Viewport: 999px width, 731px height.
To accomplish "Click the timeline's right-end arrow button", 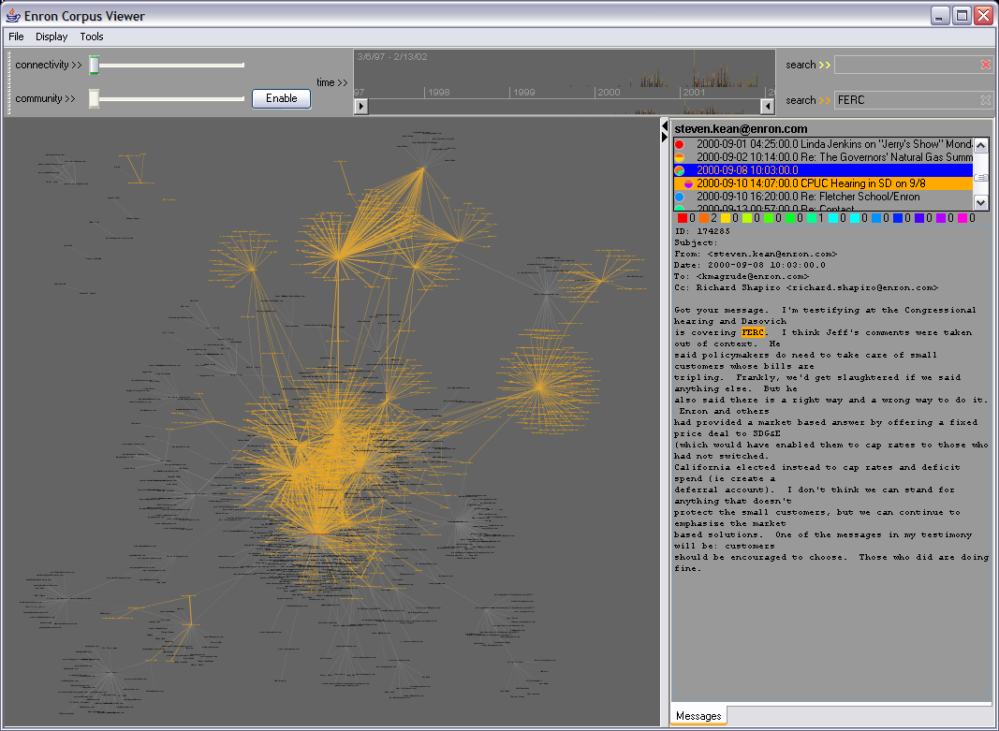I will point(768,107).
